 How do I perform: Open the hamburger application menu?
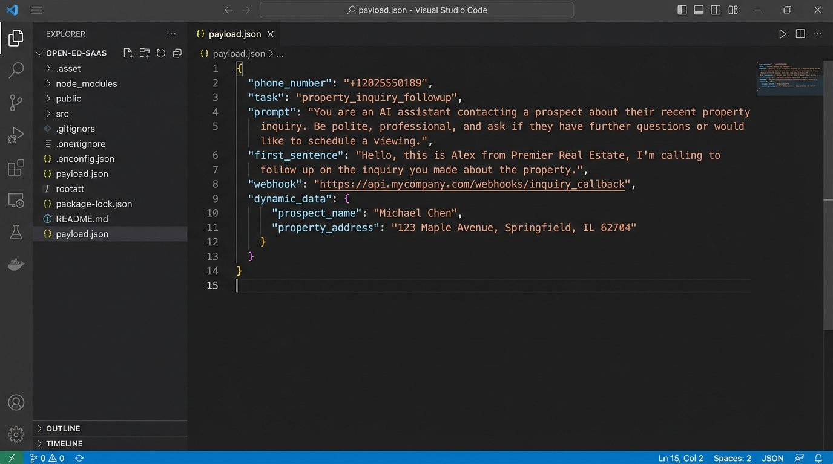[x=36, y=10]
